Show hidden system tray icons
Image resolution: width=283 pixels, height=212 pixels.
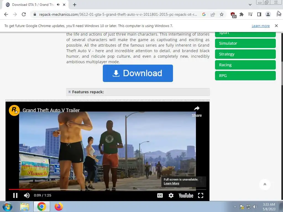click(235, 207)
